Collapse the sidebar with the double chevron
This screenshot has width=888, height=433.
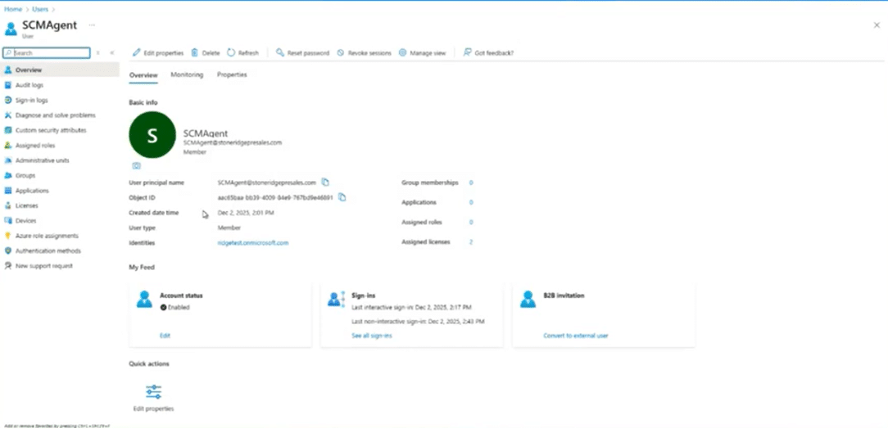tap(112, 52)
